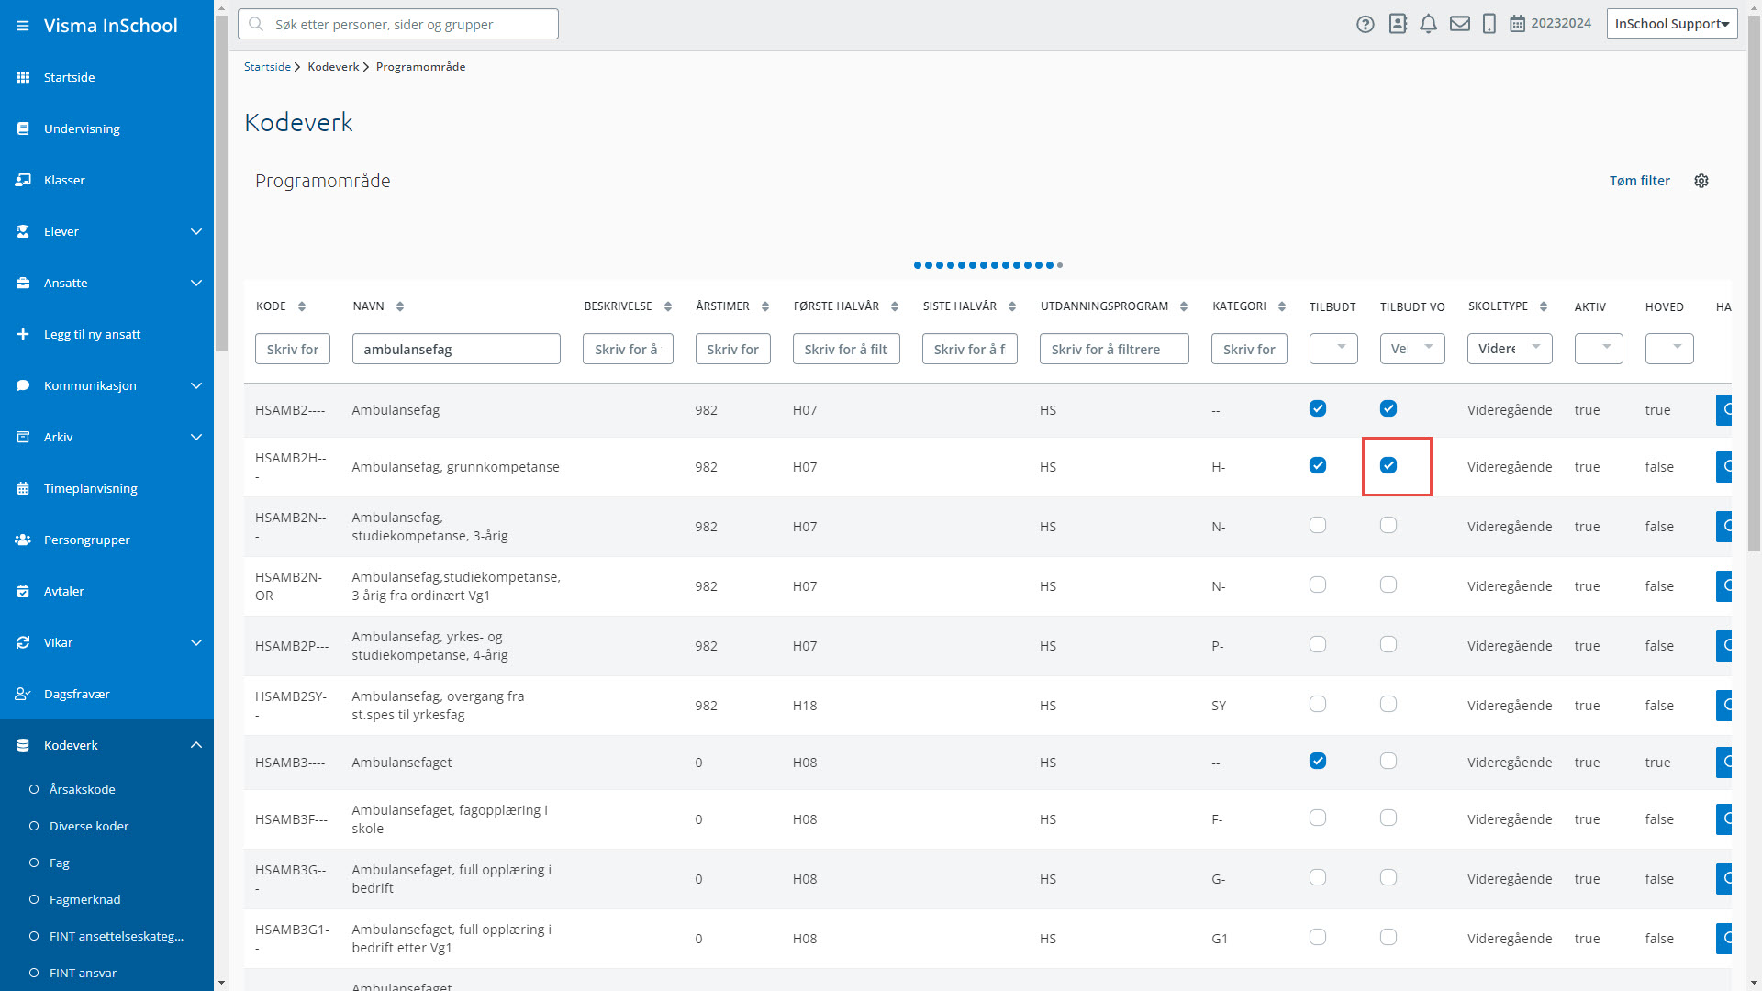Sort by KATEGORI column arrows
This screenshot has width=1762, height=991.
[1282, 306]
